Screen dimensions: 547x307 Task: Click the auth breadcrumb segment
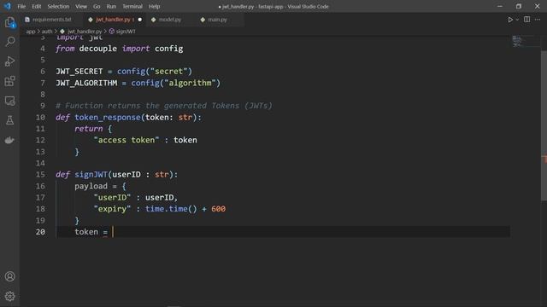point(47,32)
